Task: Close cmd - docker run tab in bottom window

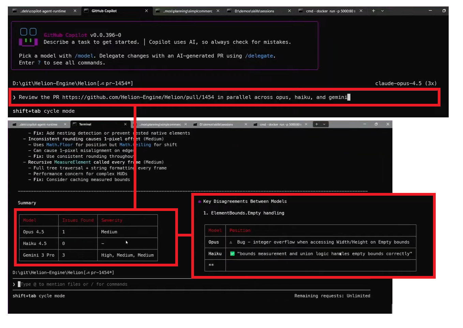Action: (x=306, y=125)
